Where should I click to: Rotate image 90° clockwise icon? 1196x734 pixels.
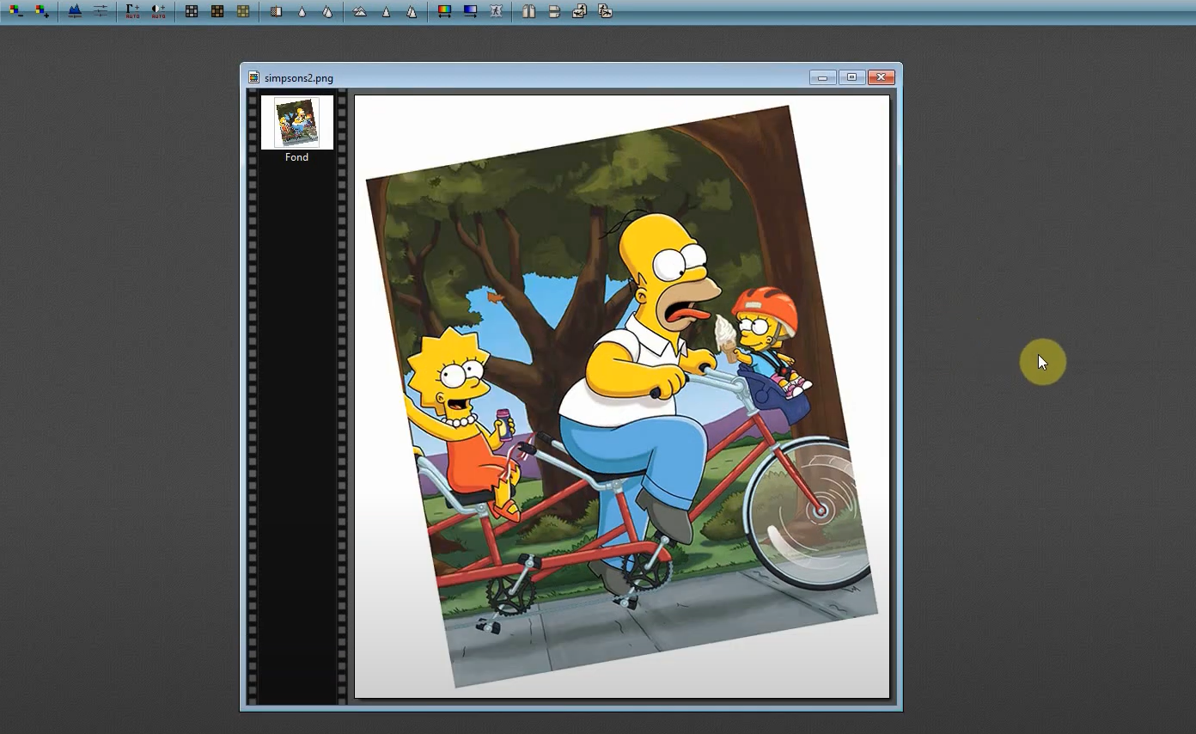(605, 12)
